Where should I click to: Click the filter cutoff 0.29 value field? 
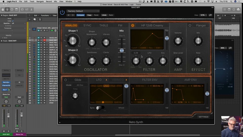pos(136,53)
